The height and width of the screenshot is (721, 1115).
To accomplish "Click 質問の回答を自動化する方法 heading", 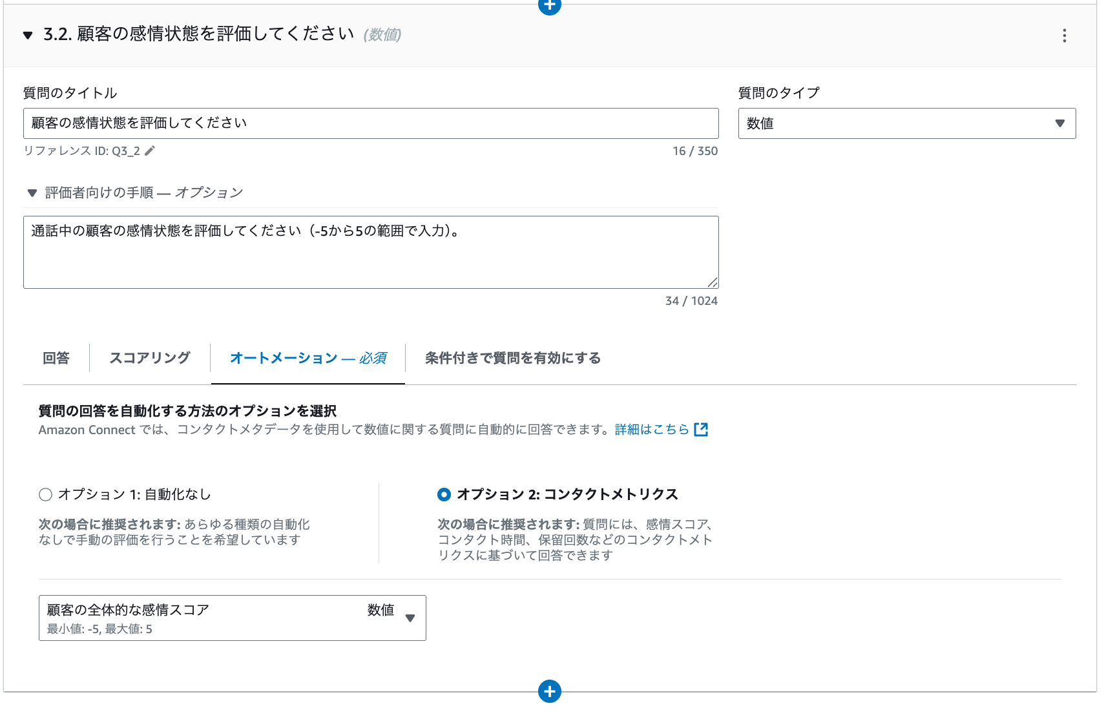I will tap(187, 411).
